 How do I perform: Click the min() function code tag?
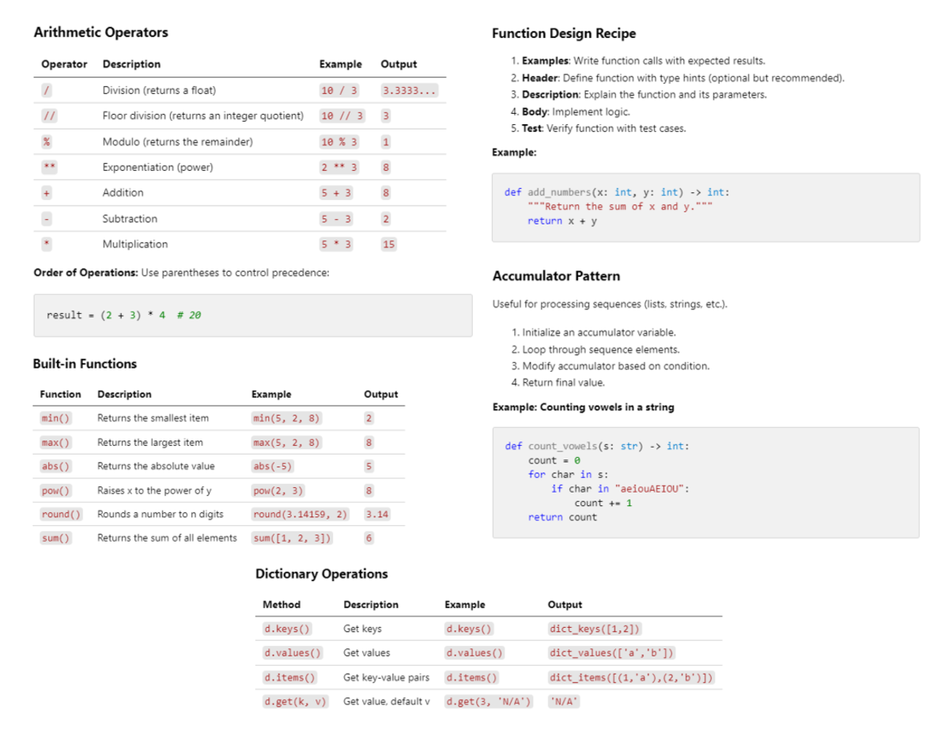(x=55, y=418)
